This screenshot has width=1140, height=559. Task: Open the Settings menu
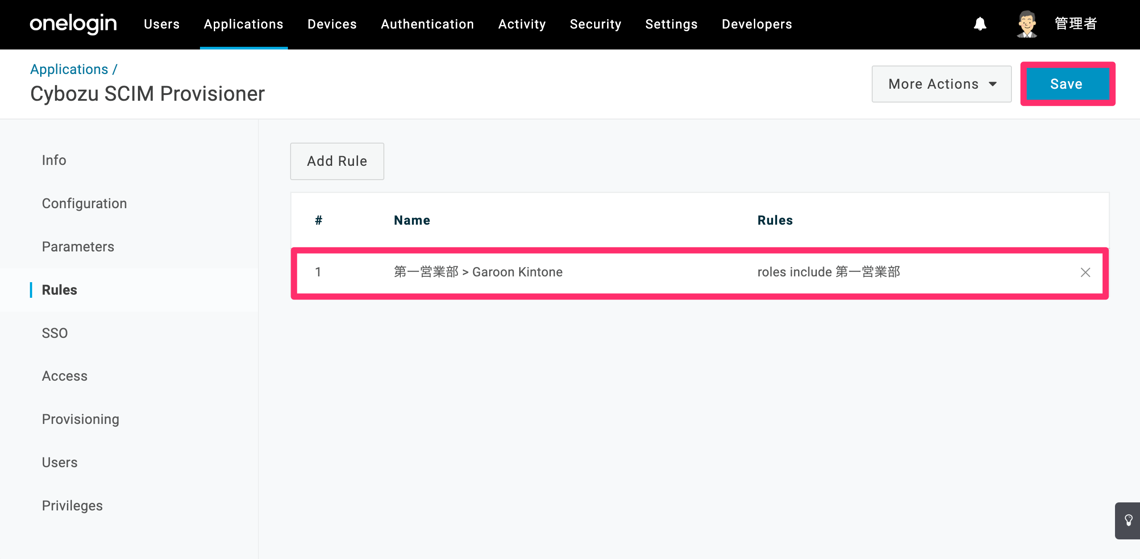671,24
